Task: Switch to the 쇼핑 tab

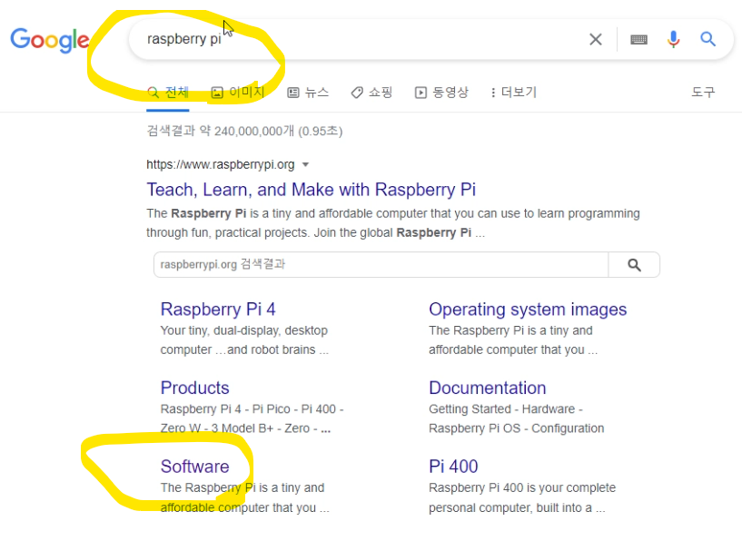Action: [372, 93]
